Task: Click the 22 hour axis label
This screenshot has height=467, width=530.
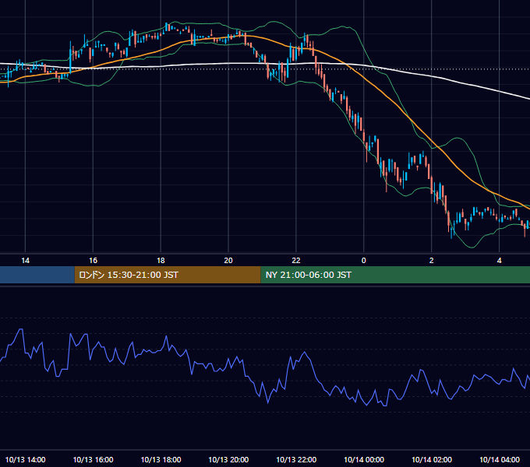Action: coord(296,261)
